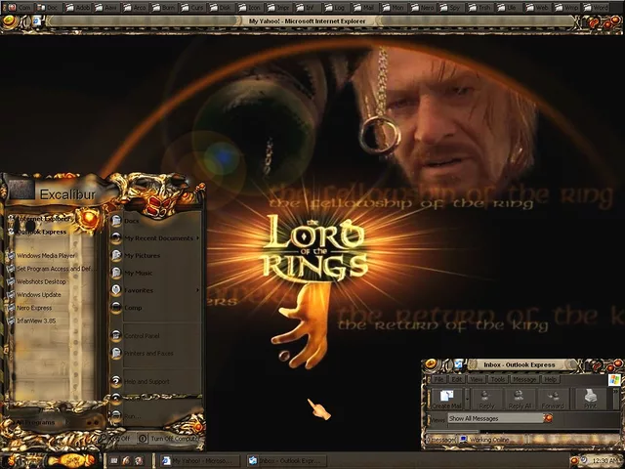Click Reply in Outlook Express toolbar
625x469 pixels.
[x=486, y=399]
